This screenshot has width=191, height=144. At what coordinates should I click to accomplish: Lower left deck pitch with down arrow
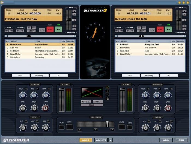click(x=74, y=14)
